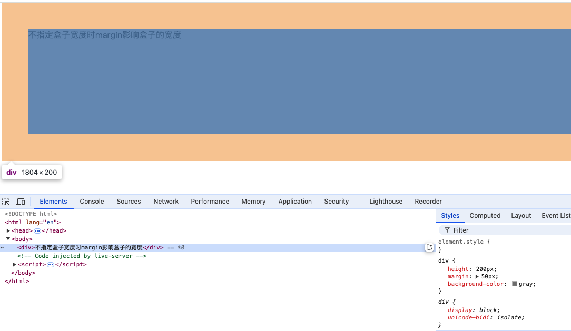Image resolution: width=571 pixels, height=331 pixels.
Task: Click the three-dots icon beside the selected div
Action: pyautogui.click(x=2, y=248)
